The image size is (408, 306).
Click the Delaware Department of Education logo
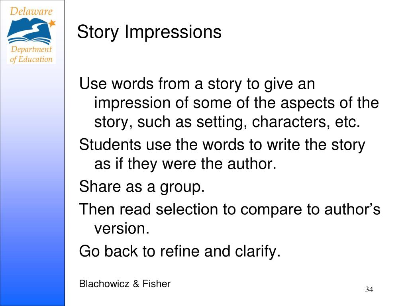tap(31, 35)
